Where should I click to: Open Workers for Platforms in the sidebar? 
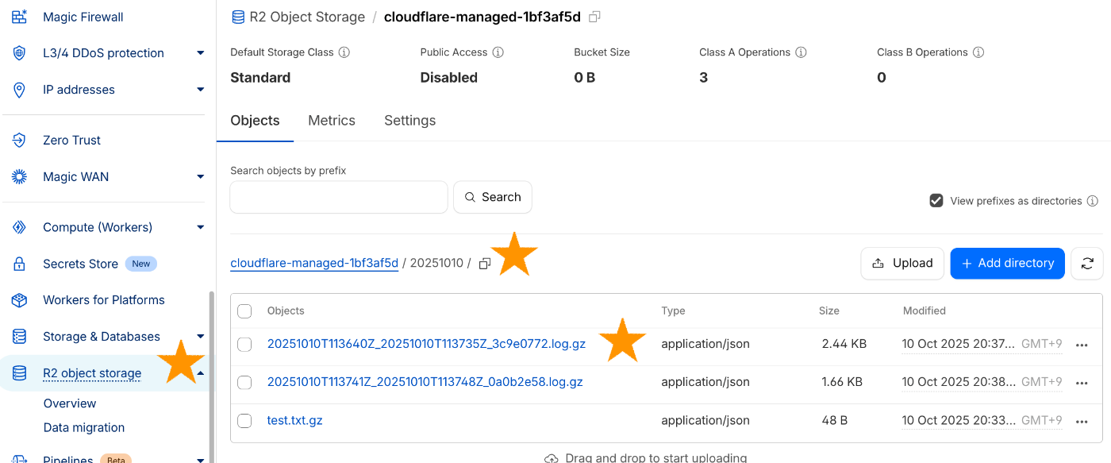pyautogui.click(x=104, y=300)
